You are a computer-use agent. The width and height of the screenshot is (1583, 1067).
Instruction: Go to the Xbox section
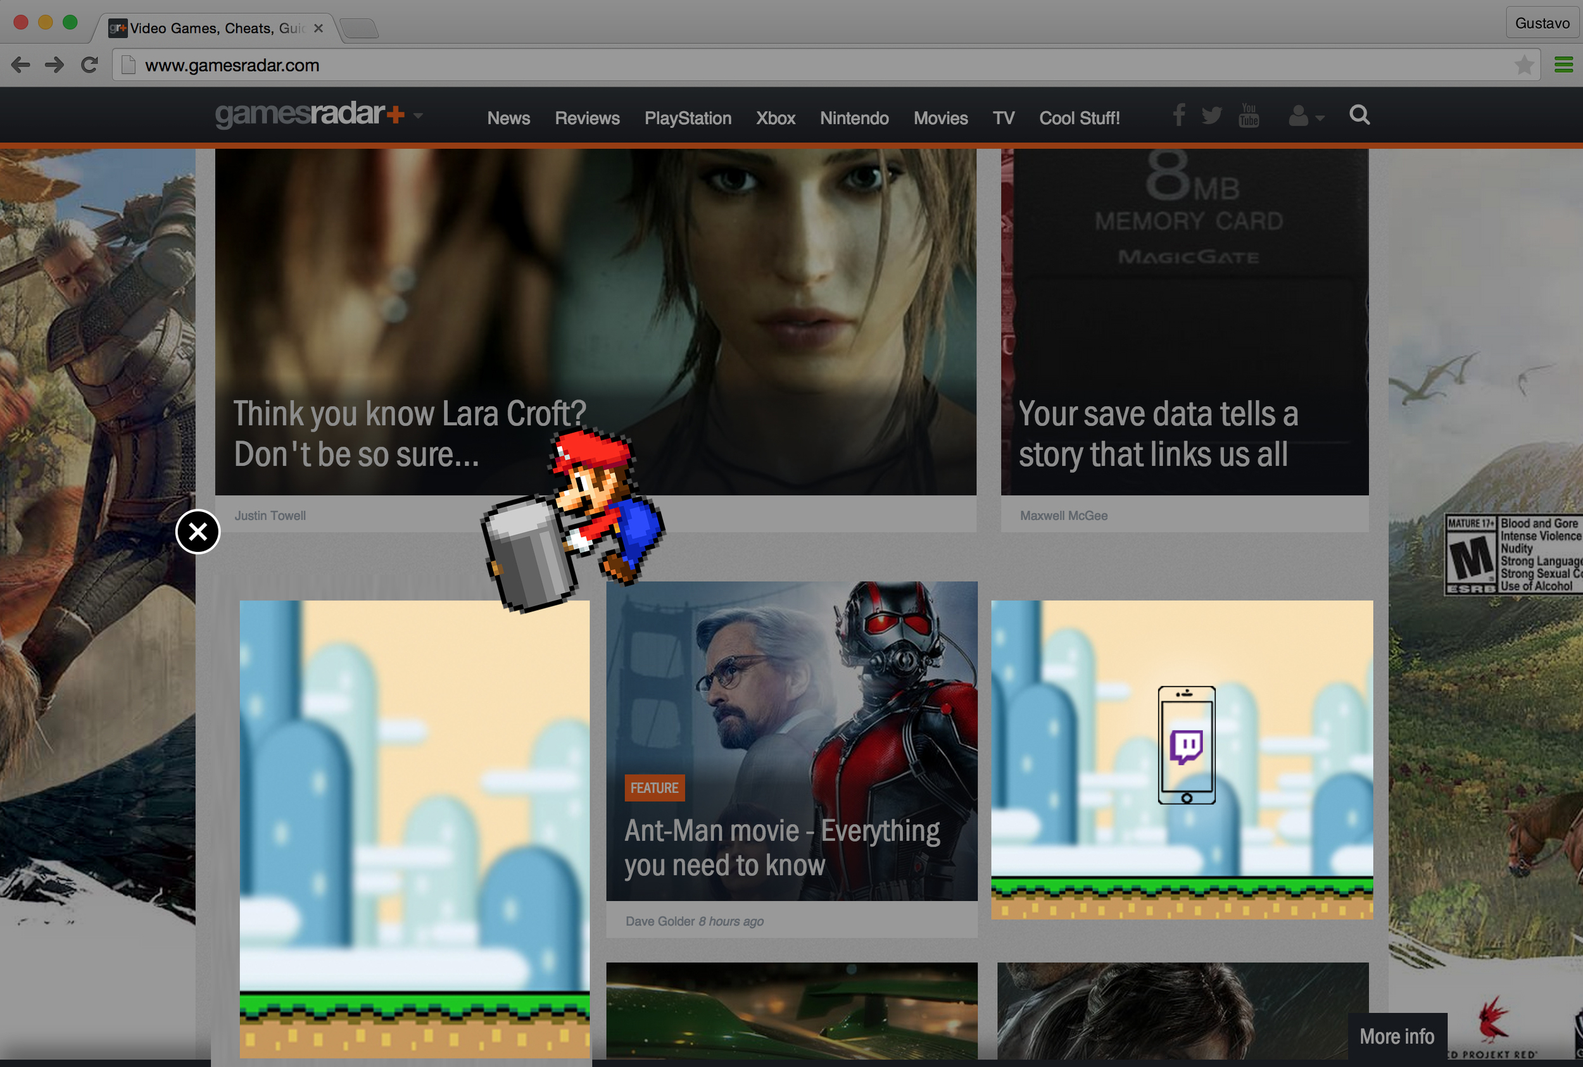(776, 118)
